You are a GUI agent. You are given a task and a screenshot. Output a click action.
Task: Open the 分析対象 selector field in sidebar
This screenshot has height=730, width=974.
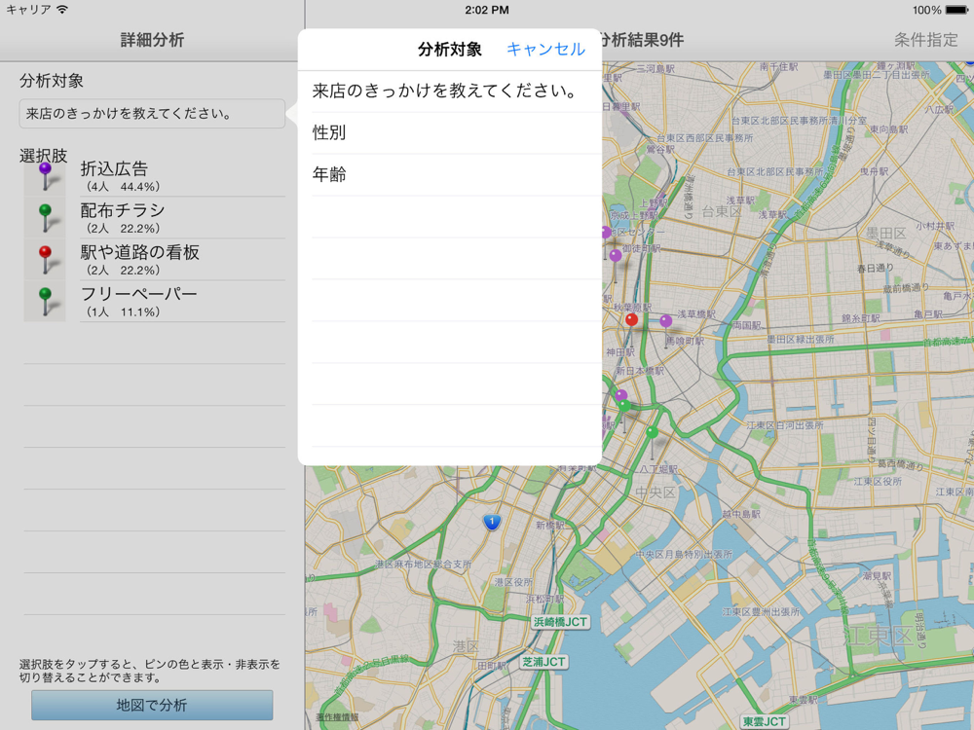[x=152, y=114]
